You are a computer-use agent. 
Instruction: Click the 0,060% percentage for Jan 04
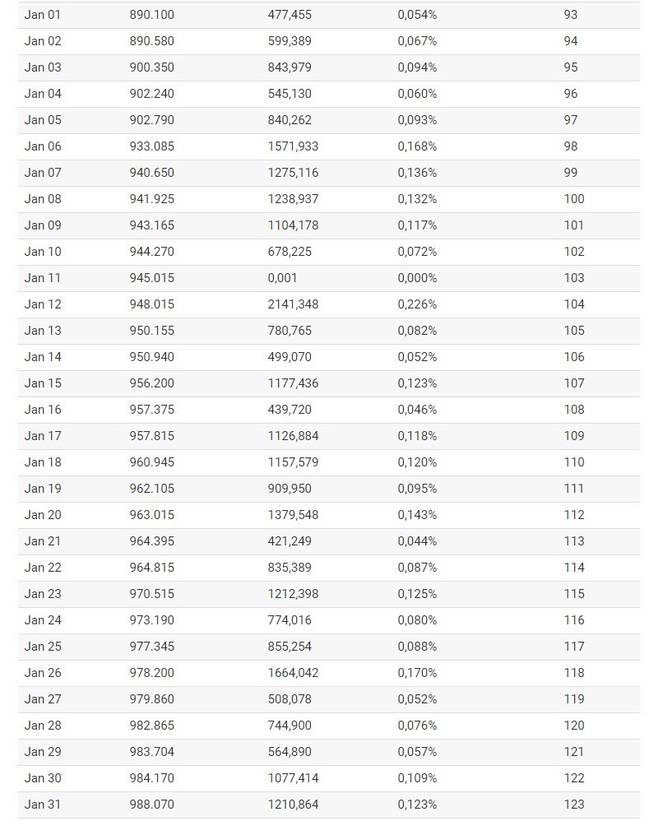pos(417,94)
